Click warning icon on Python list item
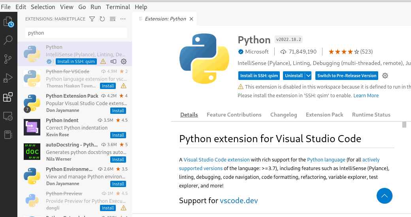 click(103, 61)
